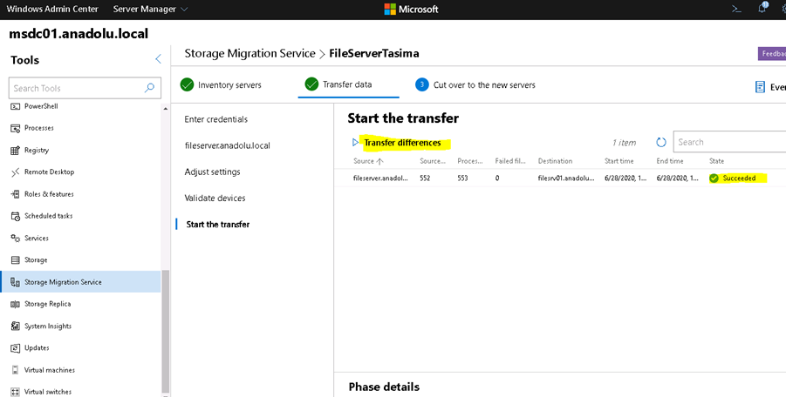Click the Succeeded state text

pyautogui.click(x=739, y=178)
